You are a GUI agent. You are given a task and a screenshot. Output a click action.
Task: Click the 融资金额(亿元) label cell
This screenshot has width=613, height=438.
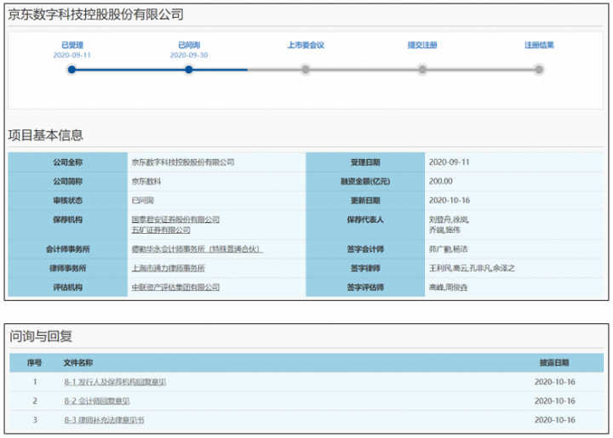tap(365, 181)
